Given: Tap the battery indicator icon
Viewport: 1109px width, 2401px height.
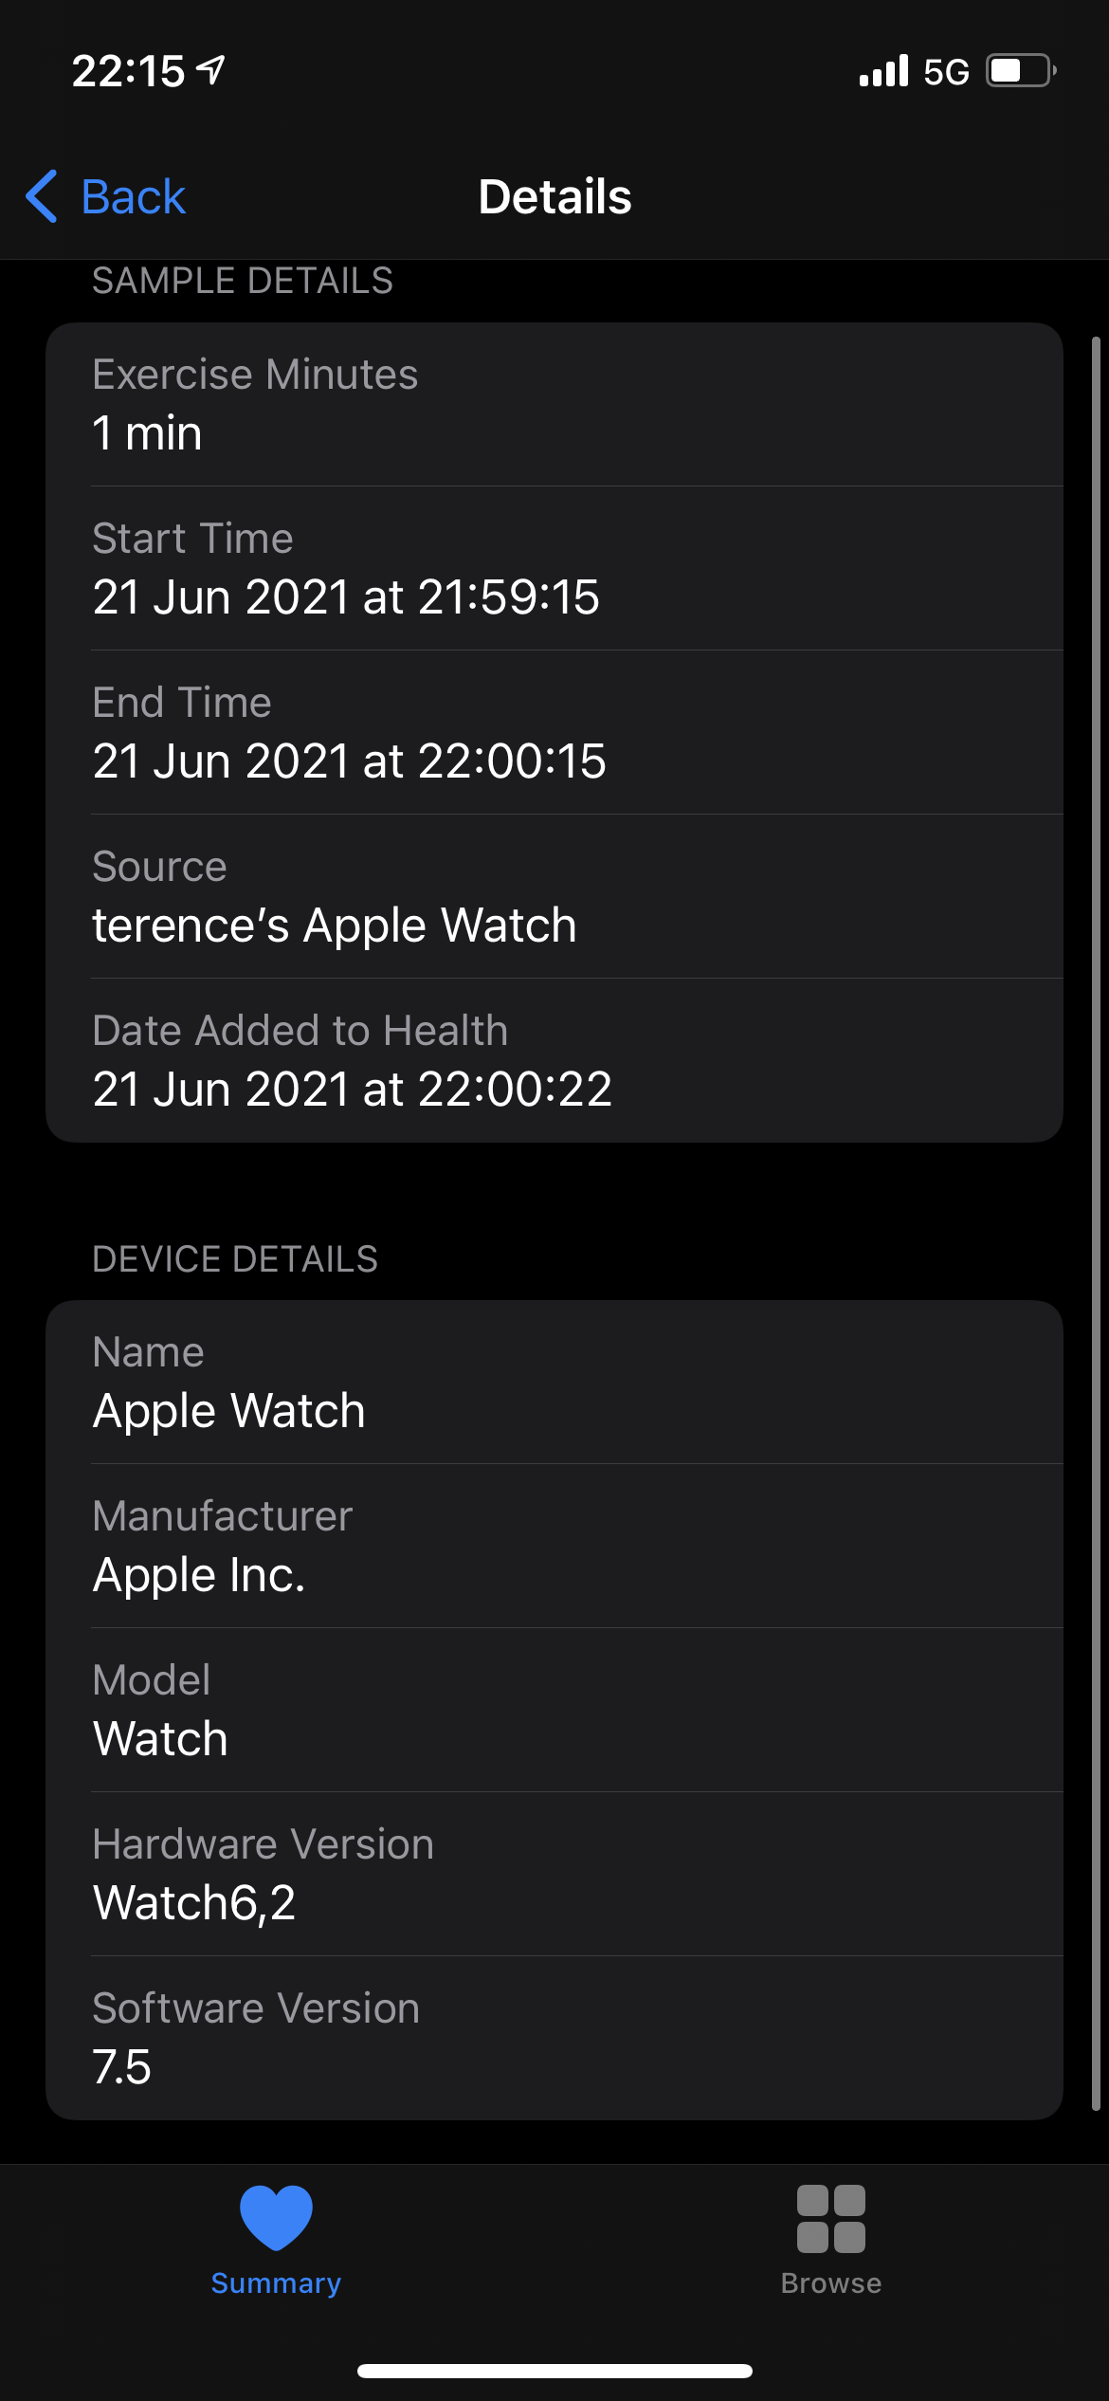Looking at the screenshot, I should (x=1022, y=71).
